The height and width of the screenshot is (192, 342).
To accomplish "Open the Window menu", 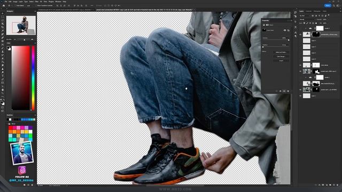I will pyautogui.click(x=58, y=2).
